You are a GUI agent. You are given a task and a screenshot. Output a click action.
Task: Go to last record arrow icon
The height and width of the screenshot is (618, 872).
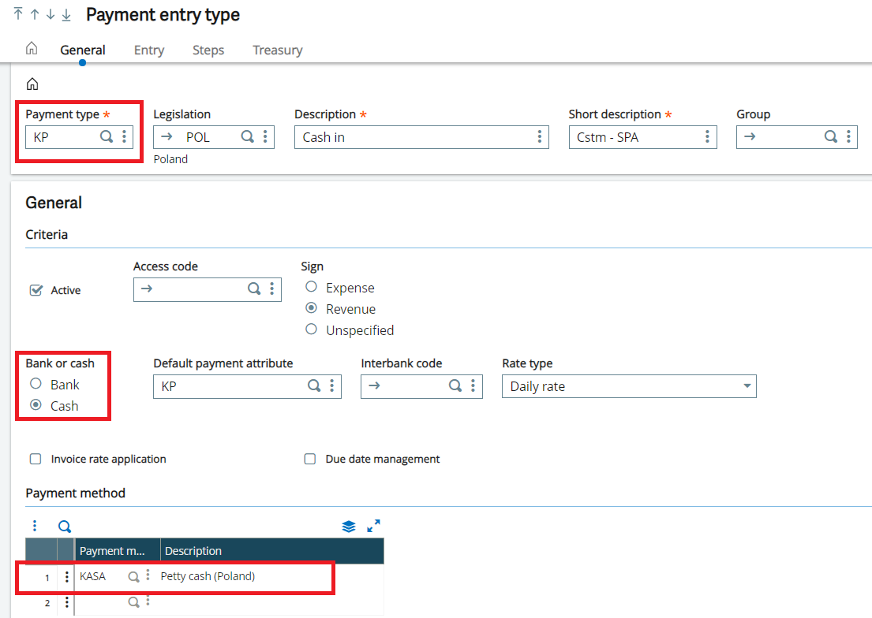(66, 15)
